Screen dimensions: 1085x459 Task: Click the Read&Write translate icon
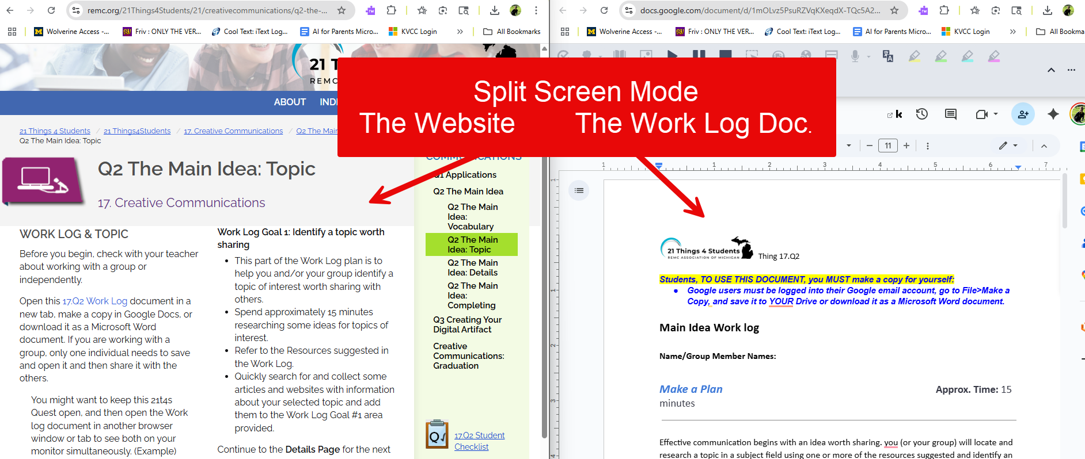(x=887, y=56)
